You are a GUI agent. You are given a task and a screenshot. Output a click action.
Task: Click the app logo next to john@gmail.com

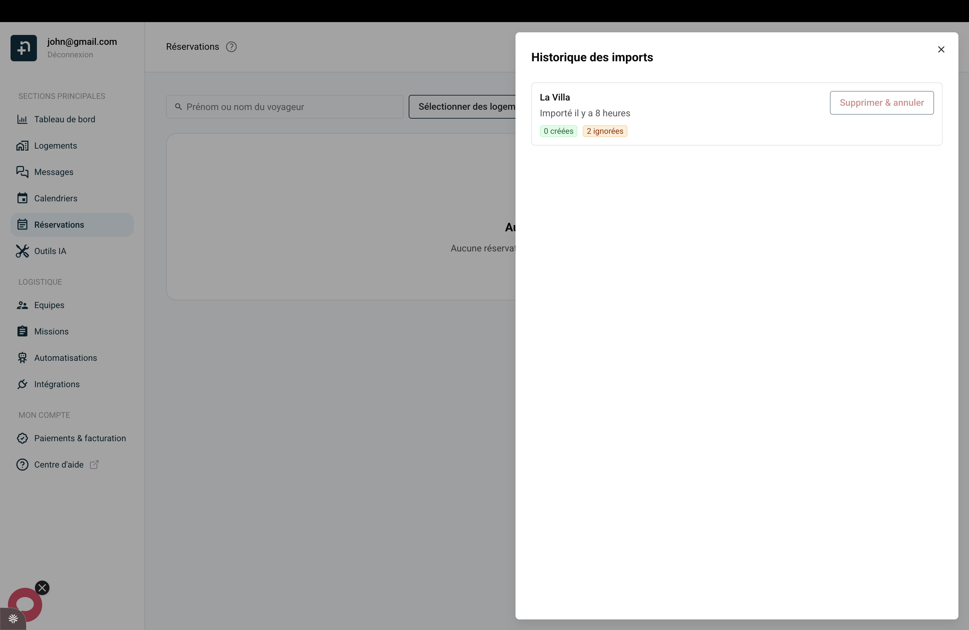pos(24,48)
